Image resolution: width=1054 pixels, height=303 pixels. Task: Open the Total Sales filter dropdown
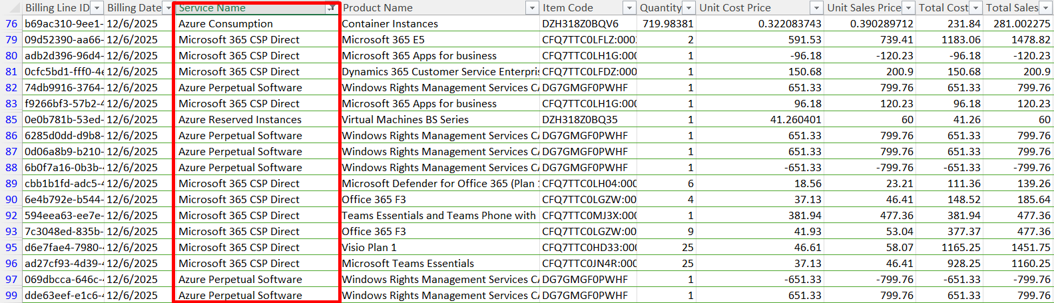coord(1044,8)
